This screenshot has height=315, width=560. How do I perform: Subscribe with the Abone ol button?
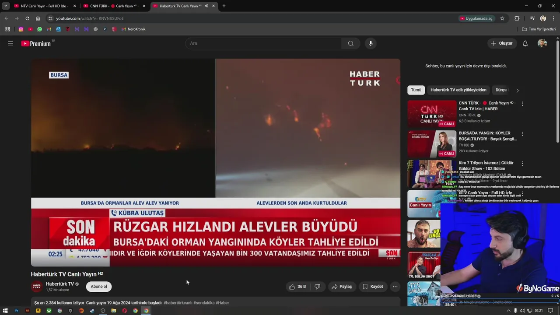coord(99,287)
